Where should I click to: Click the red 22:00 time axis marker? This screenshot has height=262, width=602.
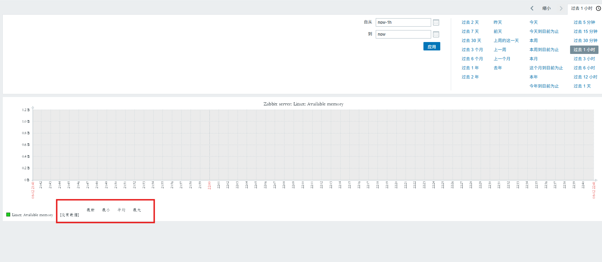coord(209,185)
